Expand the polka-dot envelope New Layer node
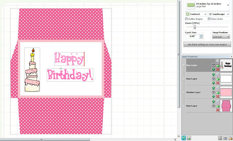Image resolution: width=233 pixels, height=141 pixels. [x=184, y=106]
